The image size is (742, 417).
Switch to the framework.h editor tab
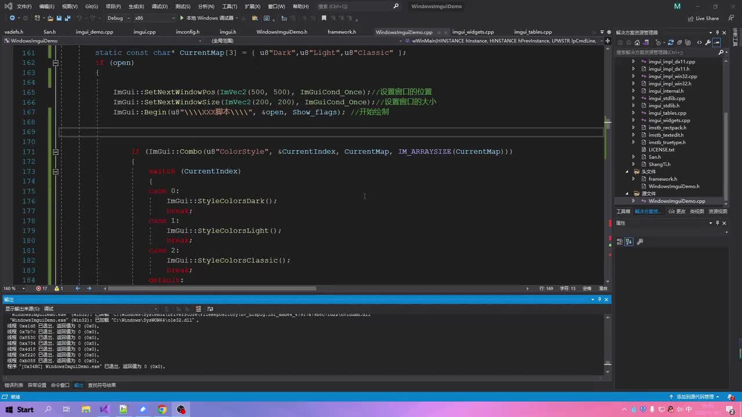(x=341, y=32)
